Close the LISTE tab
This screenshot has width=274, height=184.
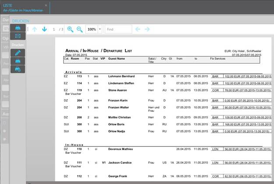coord(46,5)
